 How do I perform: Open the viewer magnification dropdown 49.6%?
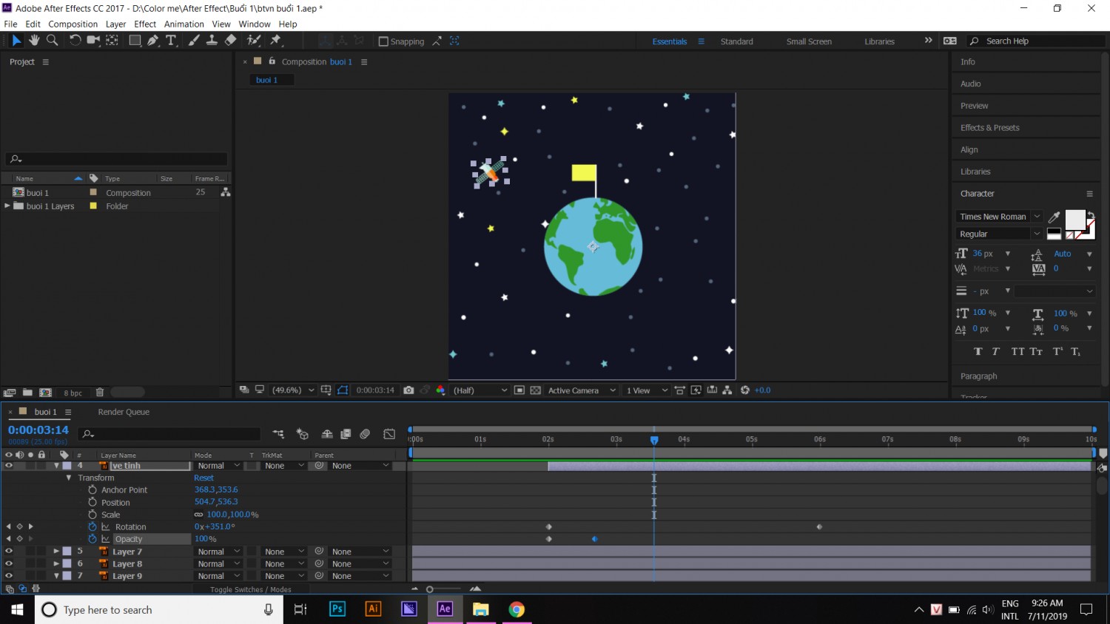(x=293, y=390)
